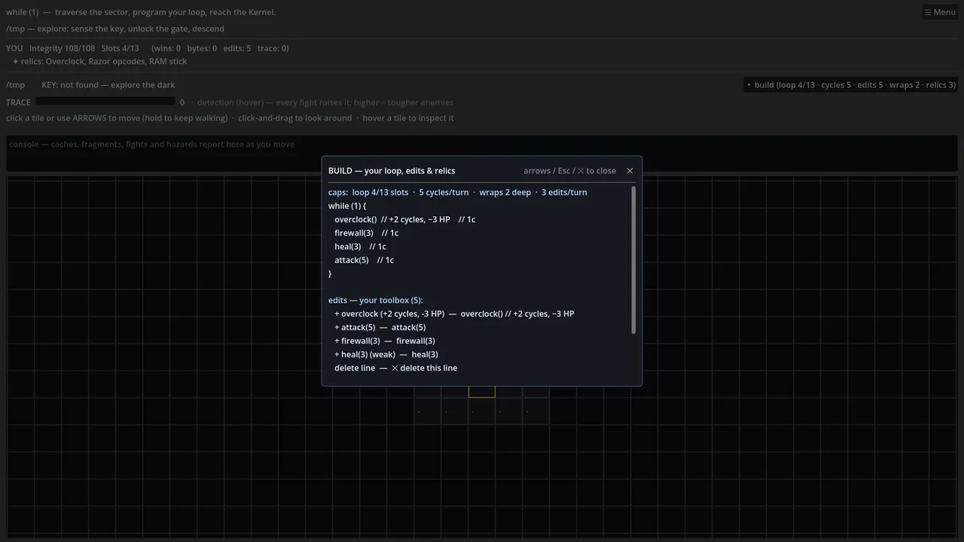Click the while (1) { line
This screenshot has height=542, width=964.
(347, 206)
